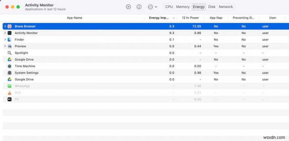Click the 0.98 power value
The image size is (289, 141).
coord(198,73)
